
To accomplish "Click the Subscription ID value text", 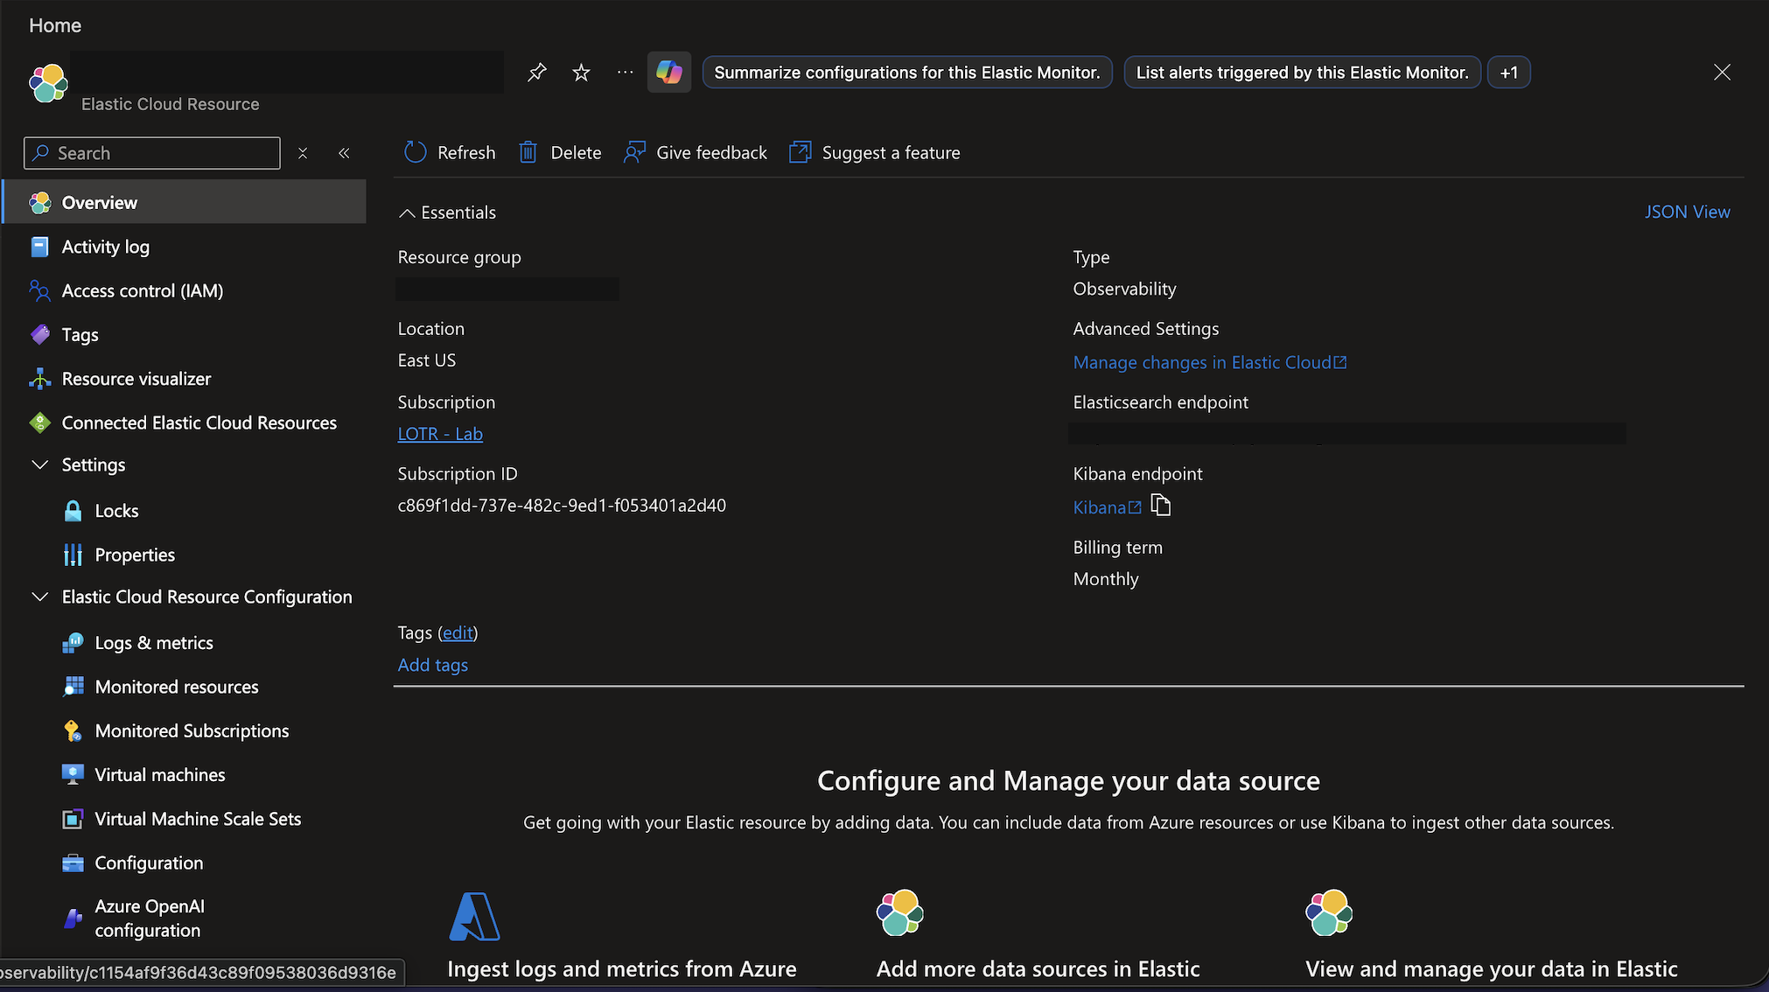I will (562, 506).
